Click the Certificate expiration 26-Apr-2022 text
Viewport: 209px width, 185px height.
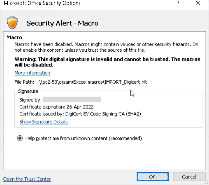(56, 107)
